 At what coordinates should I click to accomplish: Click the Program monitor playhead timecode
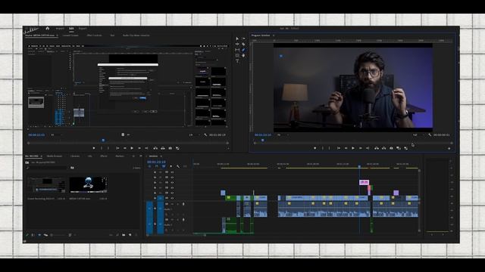pos(263,135)
